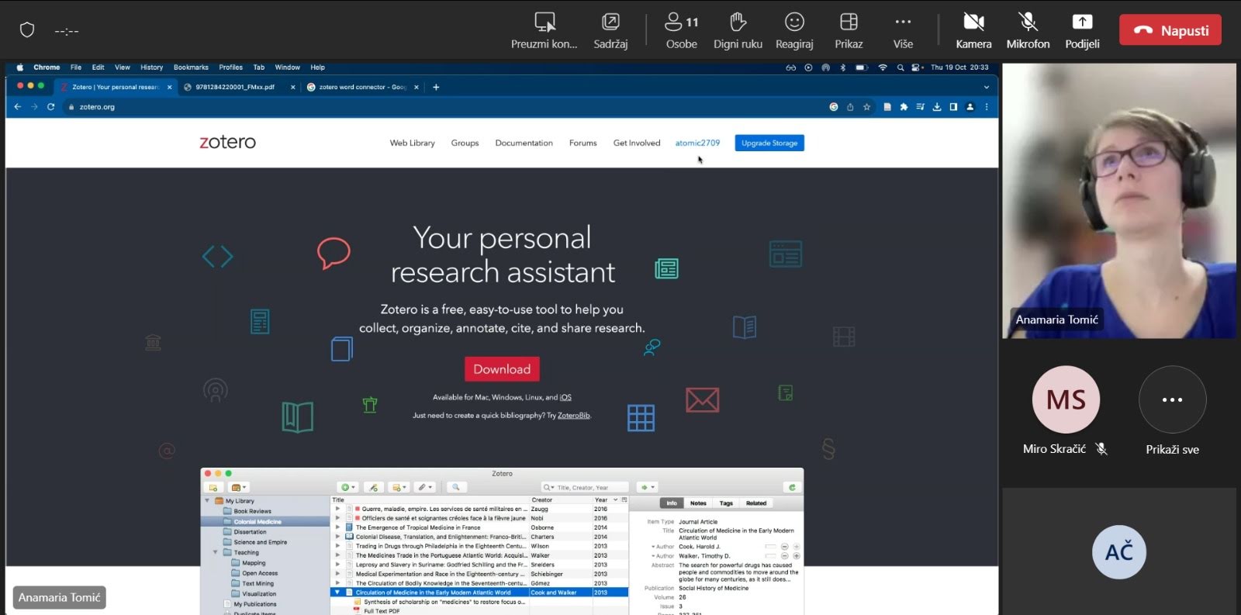The height and width of the screenshot is (615, 1241).
Task: Open macOS Control Center icon
Action: pos(917,67)
